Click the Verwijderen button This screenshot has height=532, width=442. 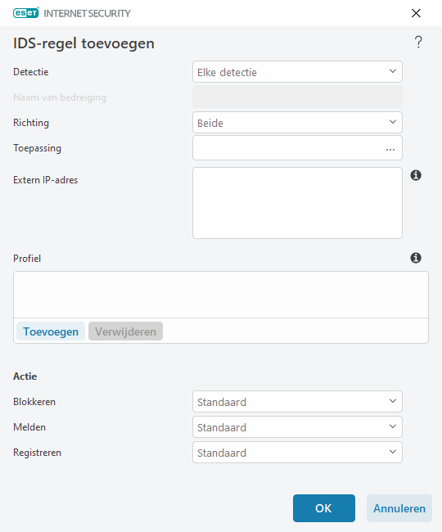125,331
